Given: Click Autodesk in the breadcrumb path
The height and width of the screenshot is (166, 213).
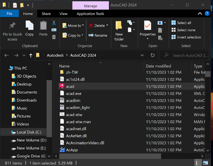Looking at the screenshot, I should point(55,56).
